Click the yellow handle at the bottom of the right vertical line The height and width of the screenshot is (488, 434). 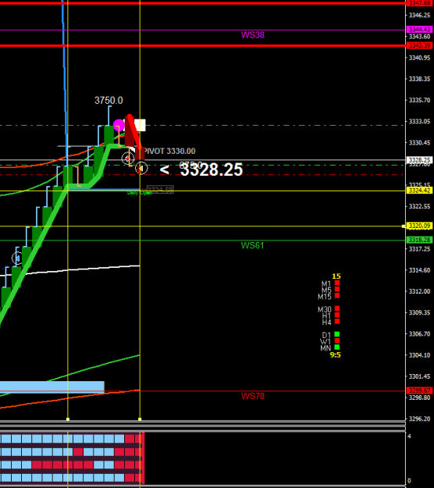[140, 419]
